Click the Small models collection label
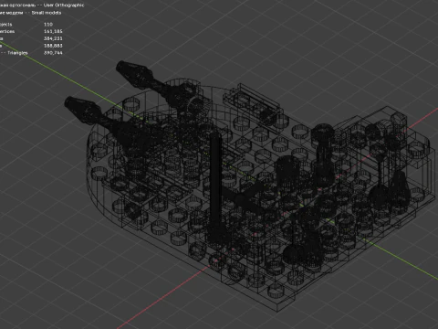438x329 pixels. 47,13
